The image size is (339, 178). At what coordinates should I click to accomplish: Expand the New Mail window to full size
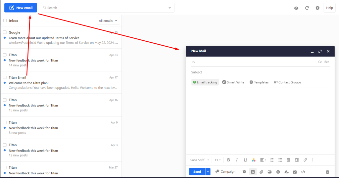[320, 51]
